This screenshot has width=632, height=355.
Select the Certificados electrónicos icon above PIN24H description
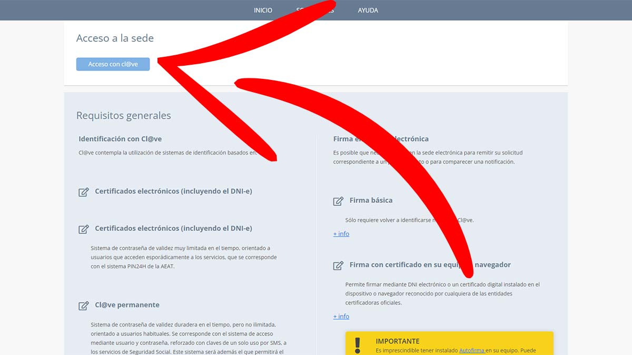click(x=83, y=229)
